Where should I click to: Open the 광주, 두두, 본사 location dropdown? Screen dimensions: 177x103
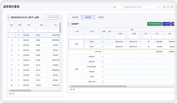pyautogui.click(x=168, y=7)
